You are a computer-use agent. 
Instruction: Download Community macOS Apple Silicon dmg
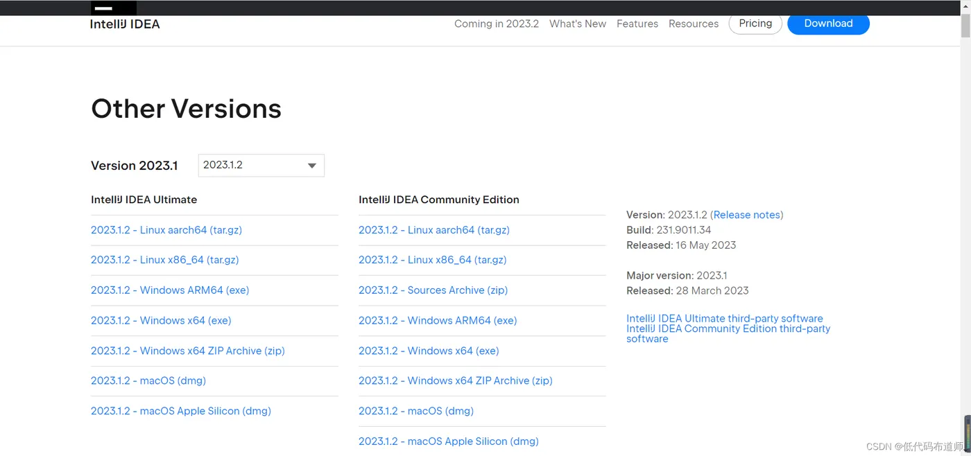(449, 441)
